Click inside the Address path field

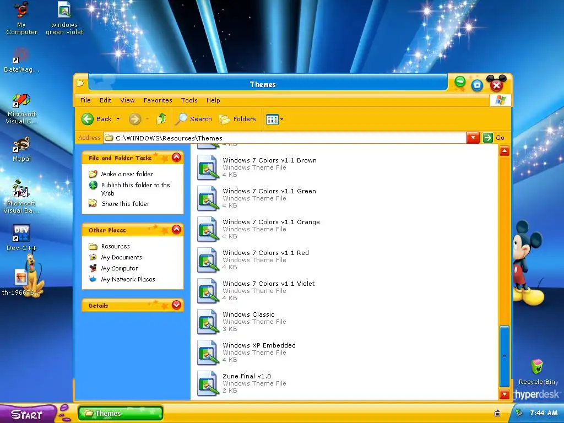click(x=285, y=138)
